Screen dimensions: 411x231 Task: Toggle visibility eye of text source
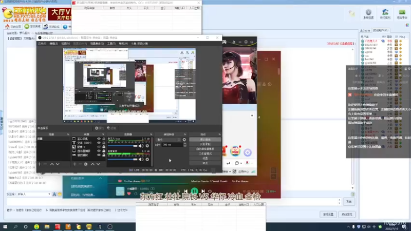point(99,143)
